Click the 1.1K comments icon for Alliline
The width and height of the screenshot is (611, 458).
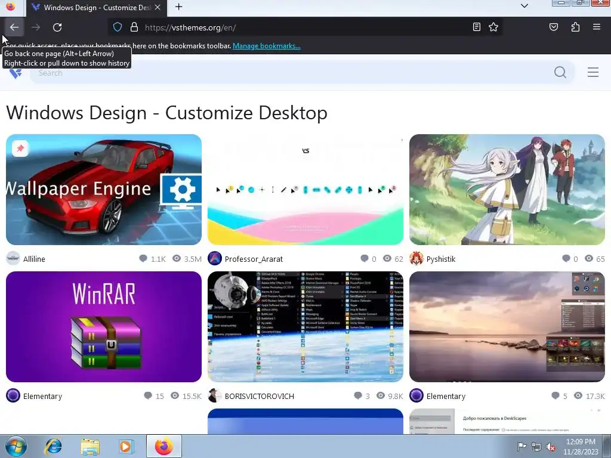point(143,259)
